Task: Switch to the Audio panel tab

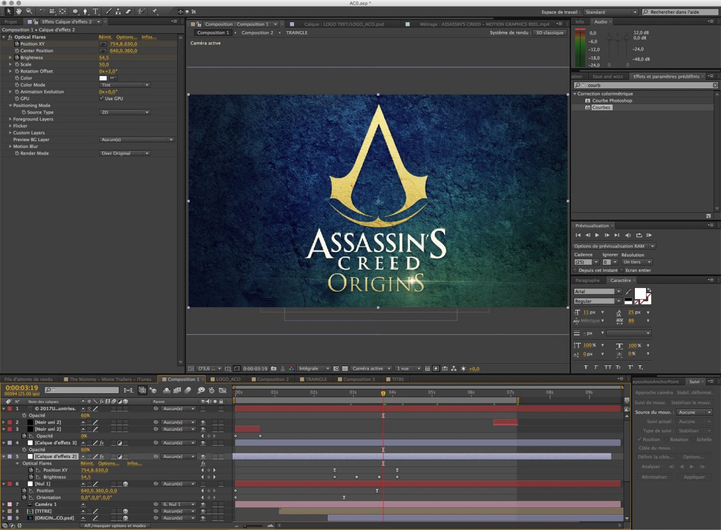Action: pyautogui.click(x=600, y=21)
